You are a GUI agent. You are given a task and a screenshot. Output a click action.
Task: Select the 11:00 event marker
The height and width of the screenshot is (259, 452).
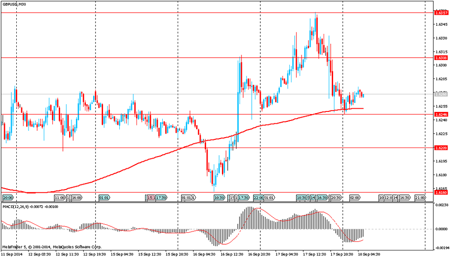(59, 198)
